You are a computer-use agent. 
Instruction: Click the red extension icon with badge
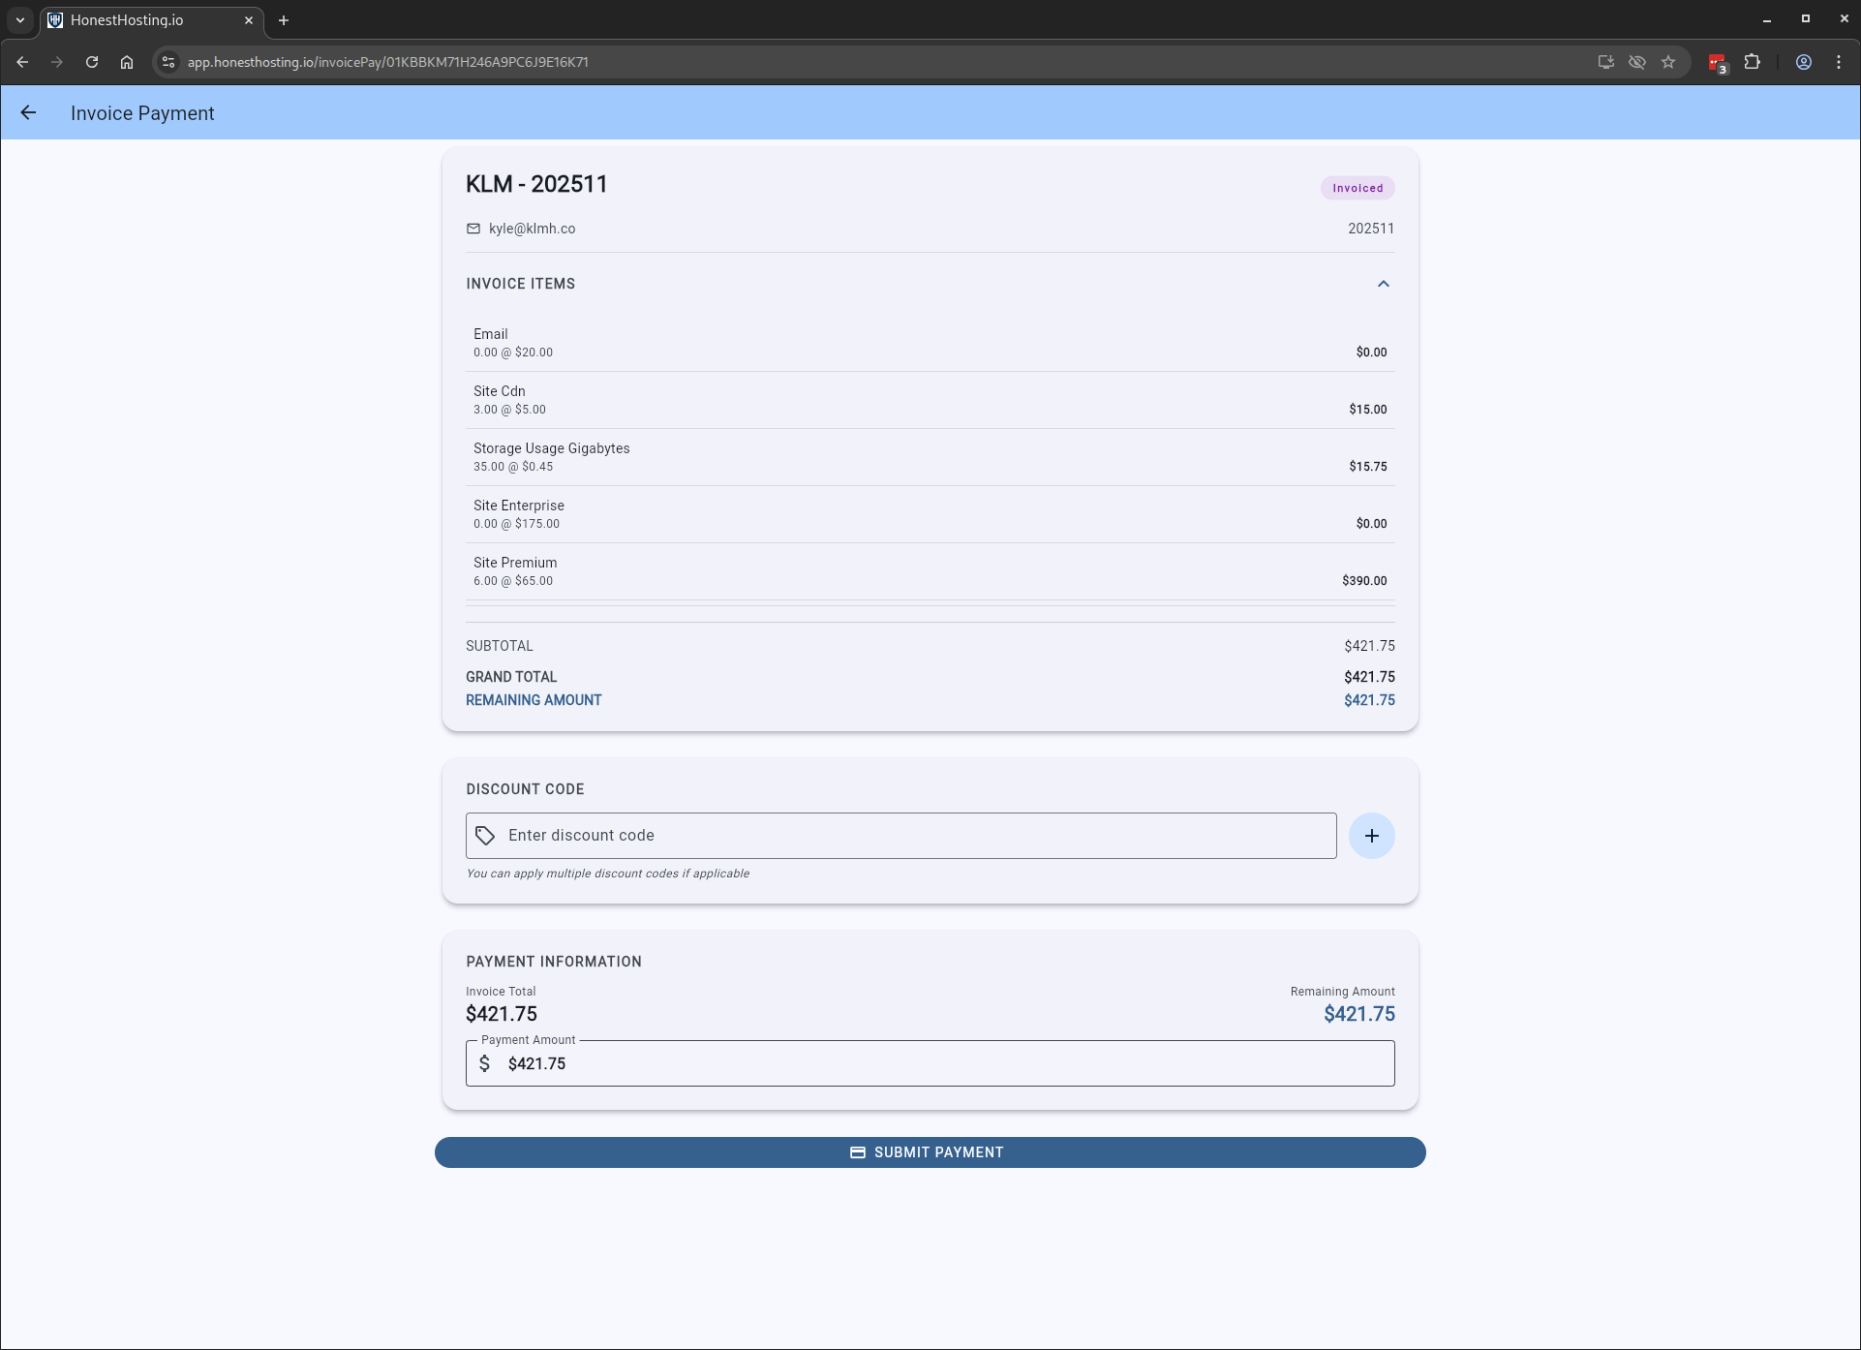(1717, 63)
